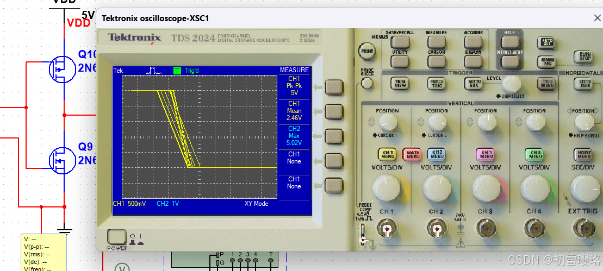
Task: Click side button next to CH1 Pk-Pk
Action: 334,87
